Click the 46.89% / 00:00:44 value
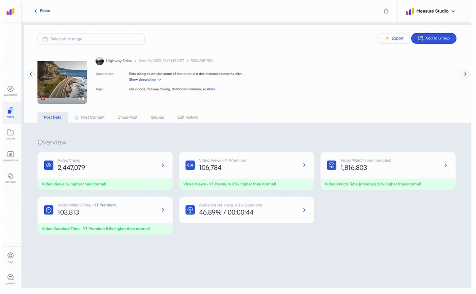This screenshot has height=294, width=476. click(226, 212)
